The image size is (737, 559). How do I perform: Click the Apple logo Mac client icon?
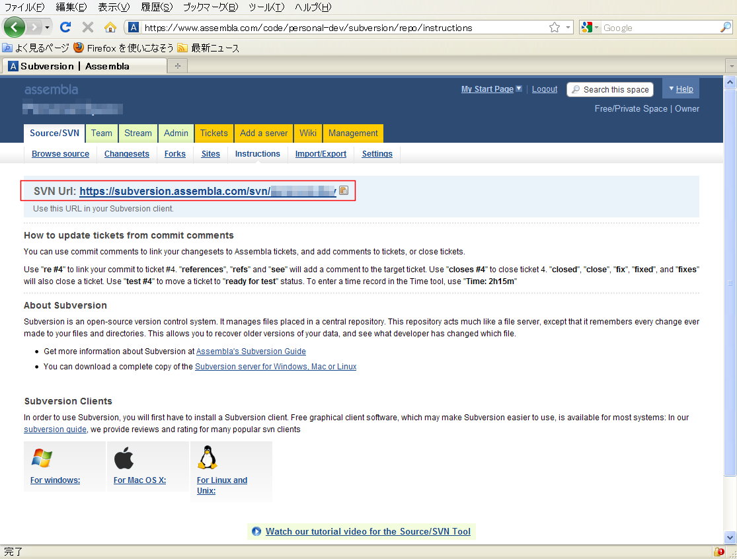pyautogui.click(x=124, y=458)
